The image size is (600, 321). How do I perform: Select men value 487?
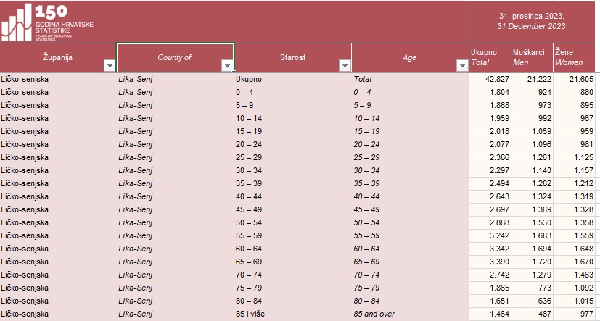tap(533, 314)
